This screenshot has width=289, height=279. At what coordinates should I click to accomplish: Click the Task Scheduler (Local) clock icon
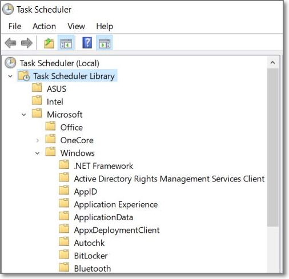pyautogui.click(x=10, y=63)
